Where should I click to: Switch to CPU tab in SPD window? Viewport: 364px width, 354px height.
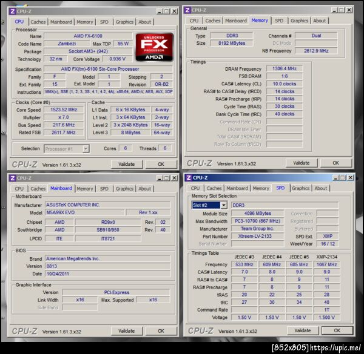[195, 188]
